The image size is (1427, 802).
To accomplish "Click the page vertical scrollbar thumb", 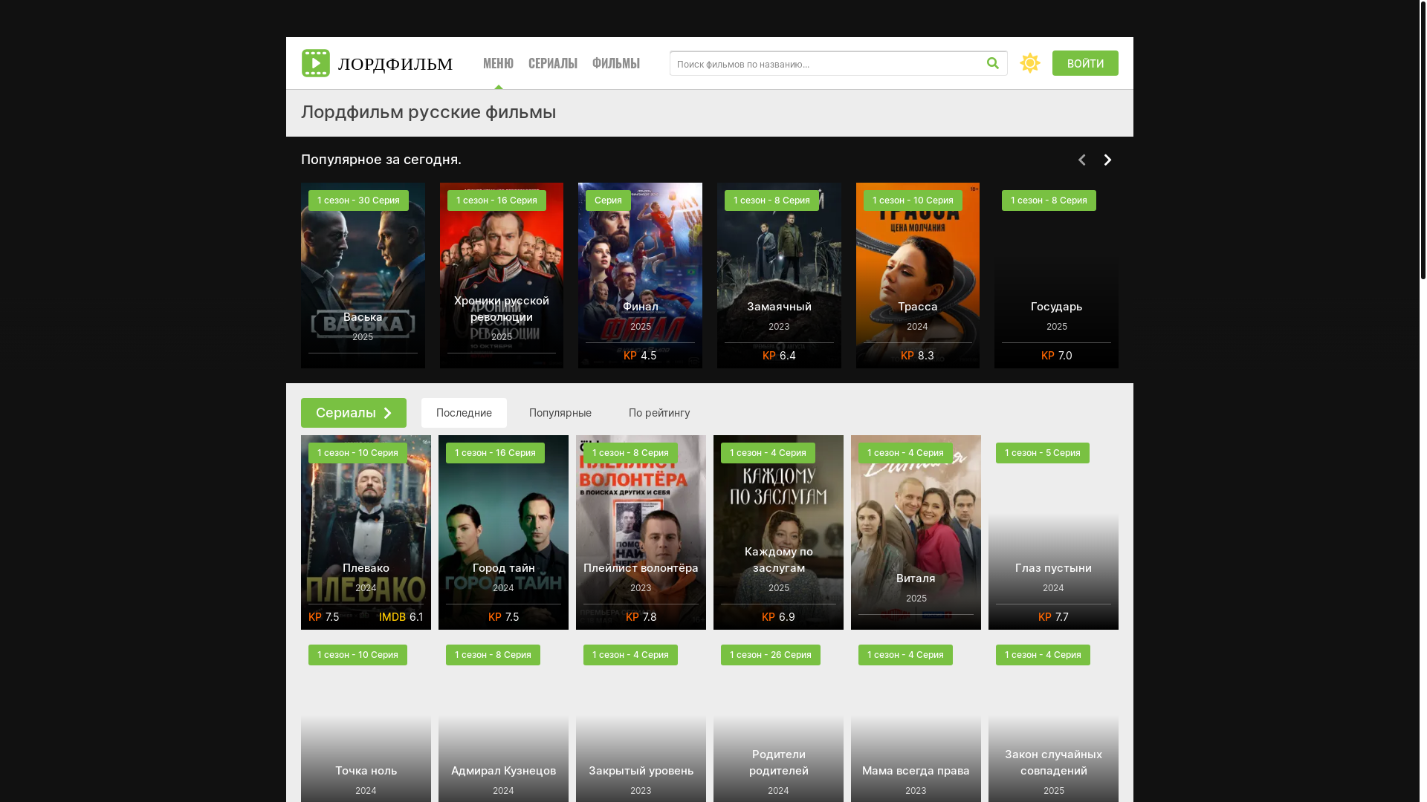I will (x=1423, y=140).
